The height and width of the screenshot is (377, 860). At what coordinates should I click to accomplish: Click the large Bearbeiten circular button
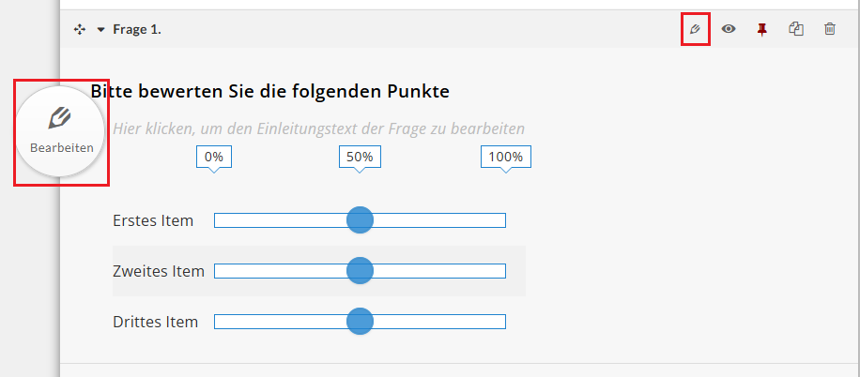[x=60, y=131]
